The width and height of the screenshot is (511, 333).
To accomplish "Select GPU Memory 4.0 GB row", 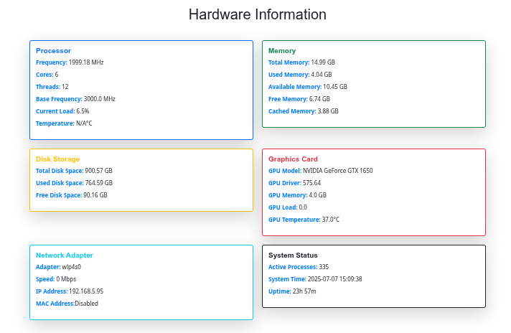I will tap(298, 195).
